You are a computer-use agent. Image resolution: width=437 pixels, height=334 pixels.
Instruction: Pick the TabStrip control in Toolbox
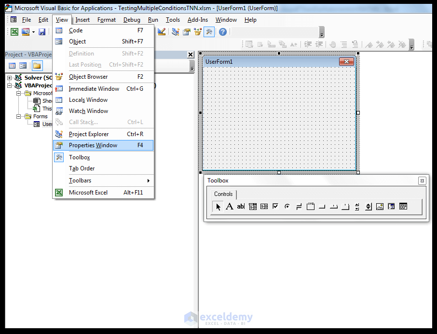[x=334, y=207]
